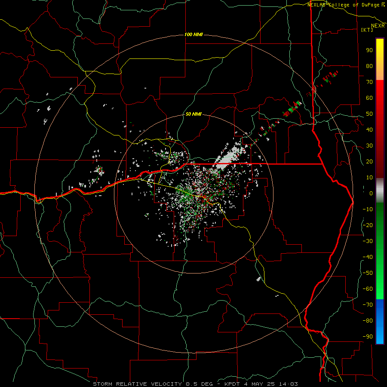The height and width of the screenshot is (387, 387).
Task: Click the 4 MAY 25 14:03 timestamp
Action: [271, 384]
